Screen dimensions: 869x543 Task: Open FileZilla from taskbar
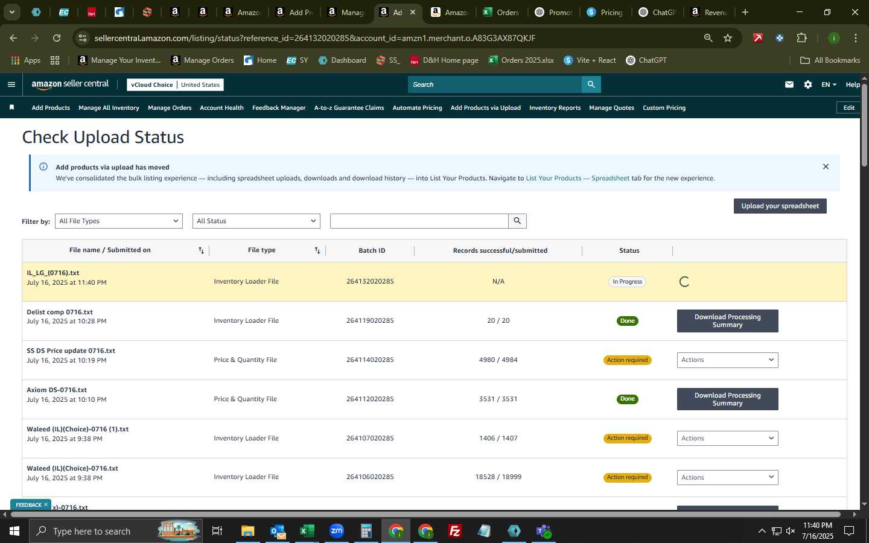point(455,531)
